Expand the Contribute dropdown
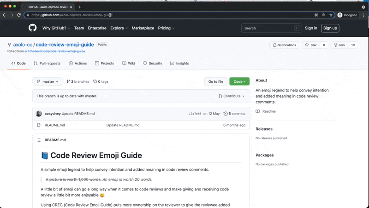This screenshot has width=369, height=208. point(232,96)
